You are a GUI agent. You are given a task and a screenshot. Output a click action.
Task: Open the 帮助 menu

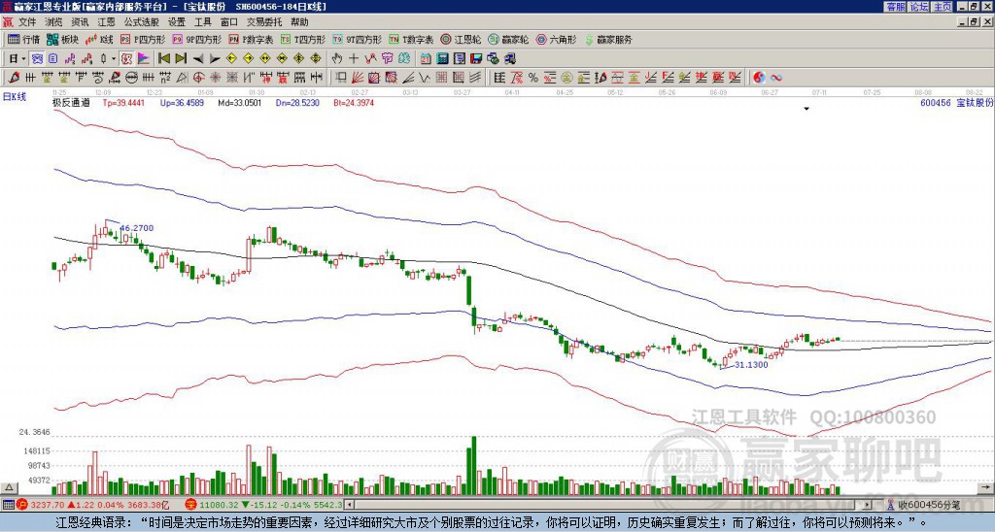(299, 22)
